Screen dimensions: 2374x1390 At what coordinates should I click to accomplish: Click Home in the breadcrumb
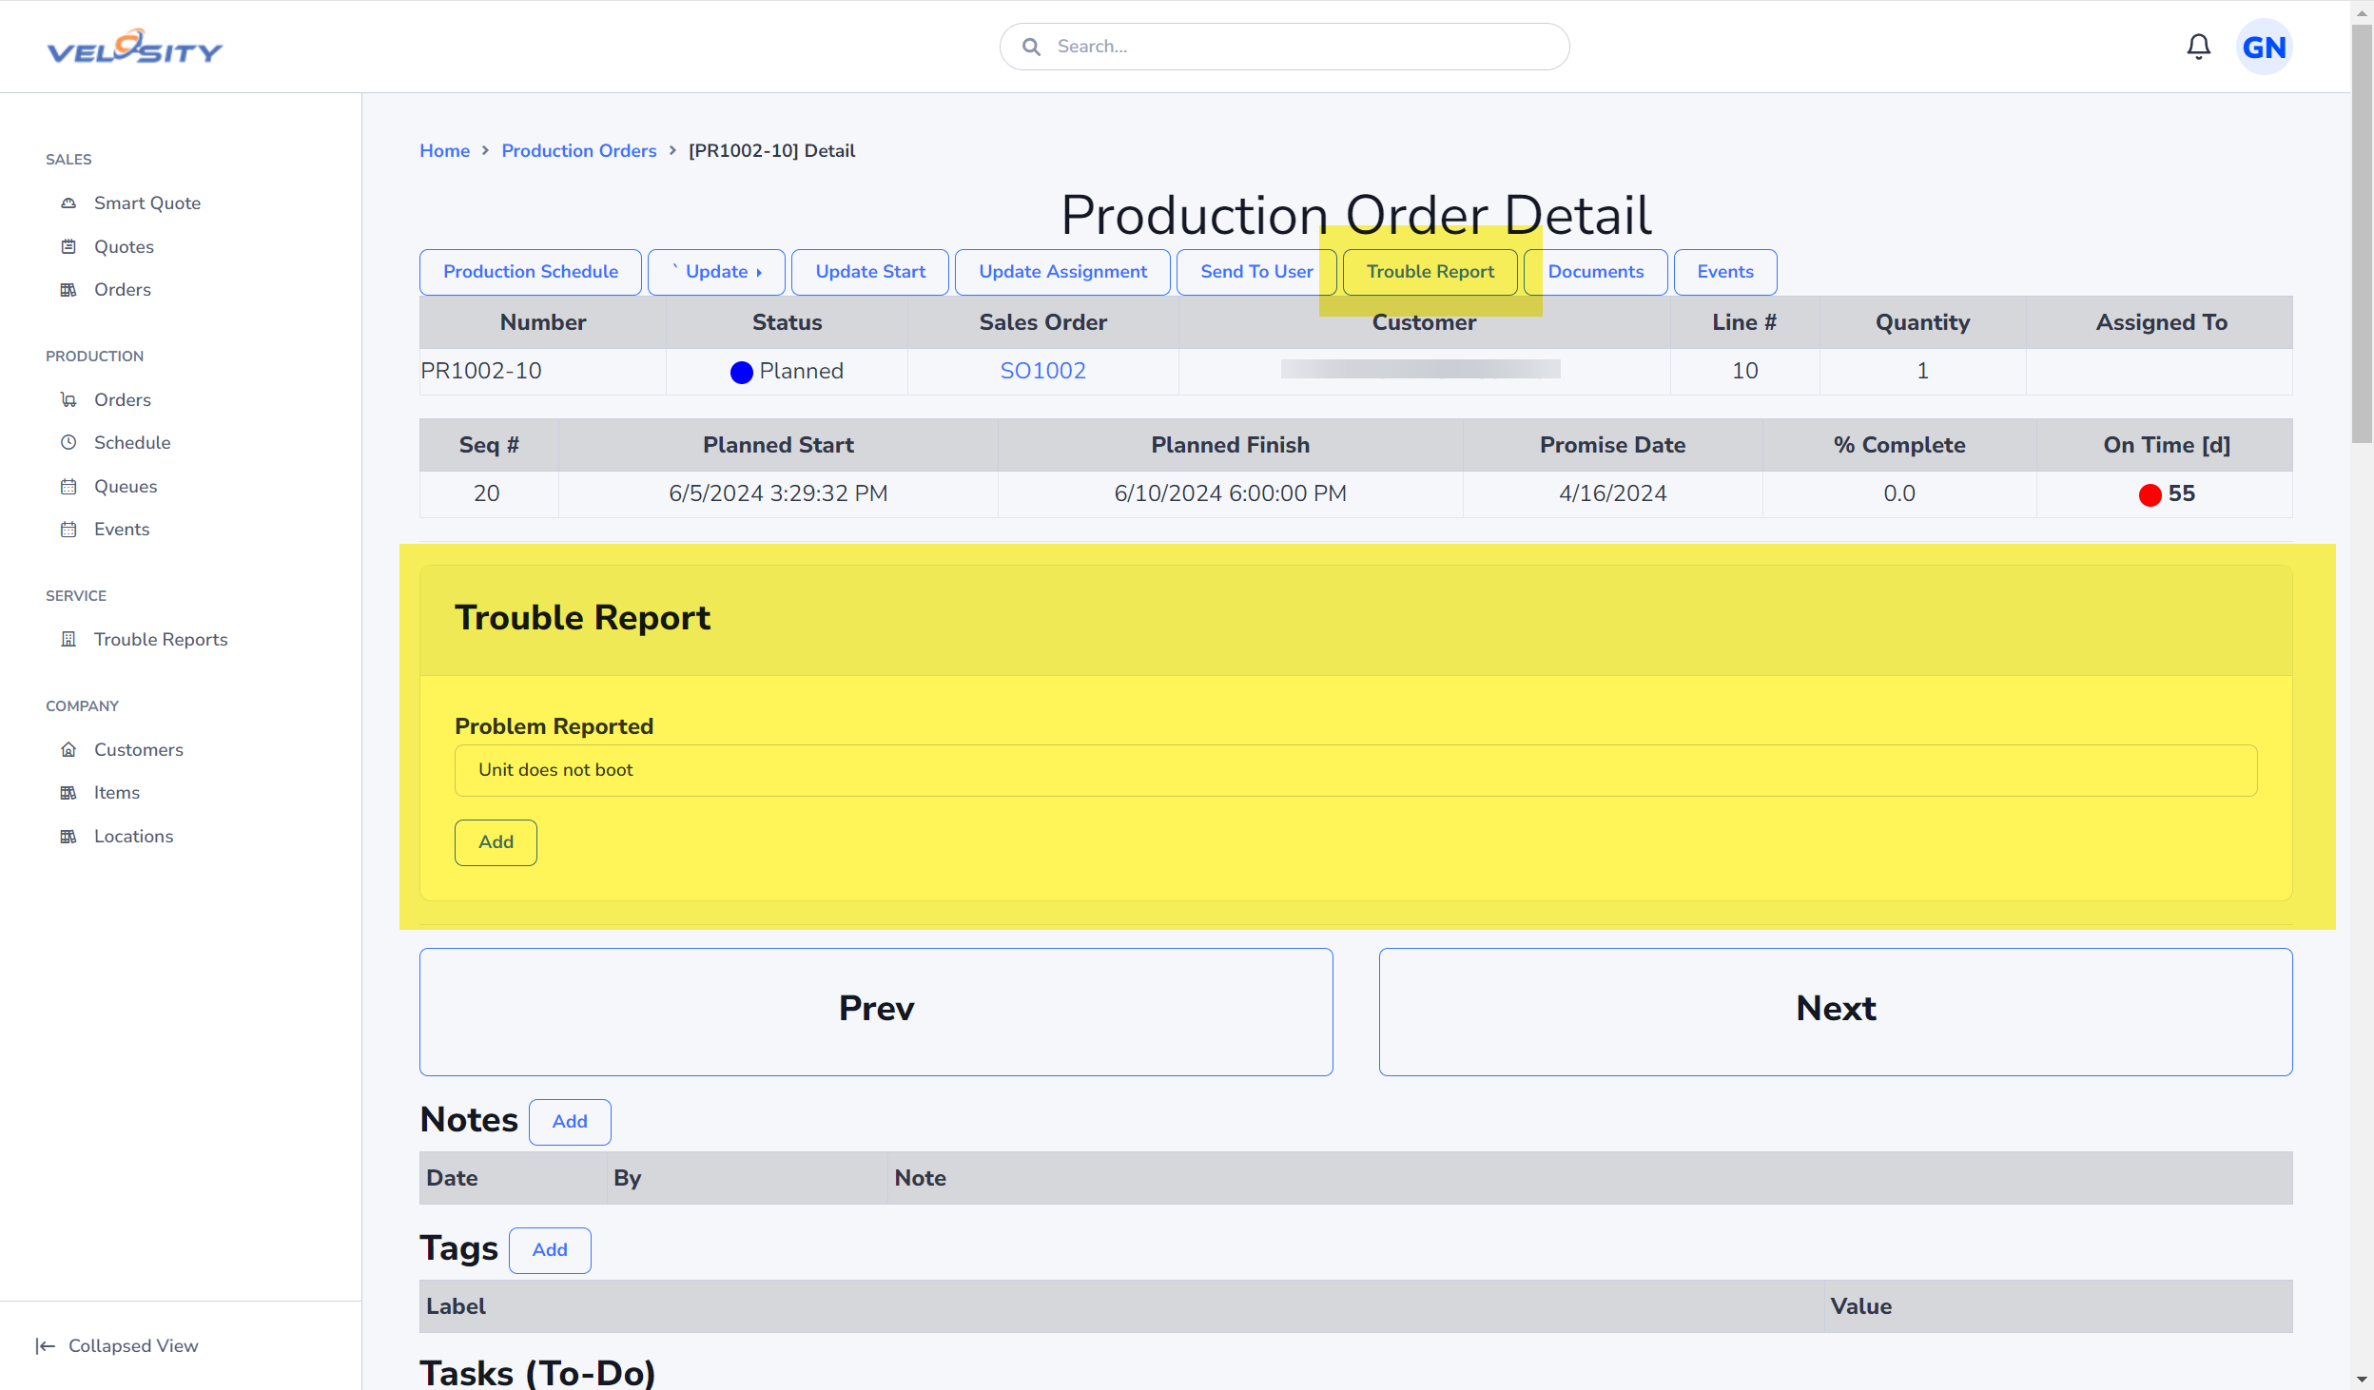pyautogui.click(x=444, y=151)
